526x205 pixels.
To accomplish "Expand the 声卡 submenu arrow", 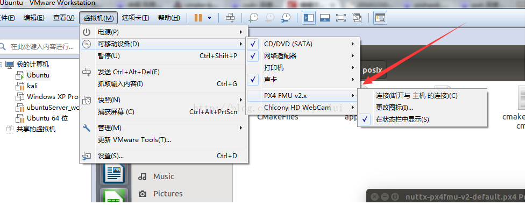I will point(353,80).
